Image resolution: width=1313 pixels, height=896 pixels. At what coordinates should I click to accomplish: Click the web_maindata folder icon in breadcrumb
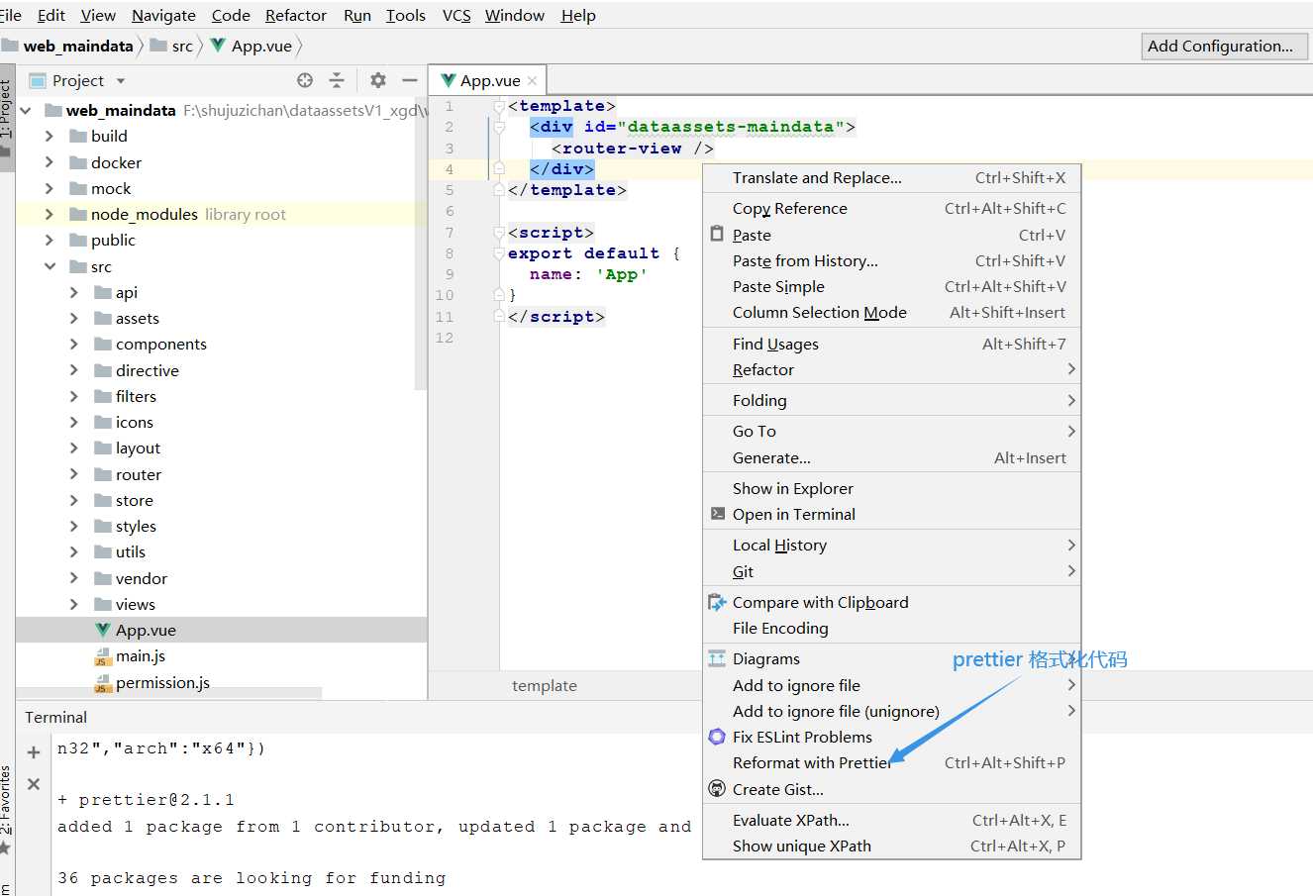coord(10,46)
